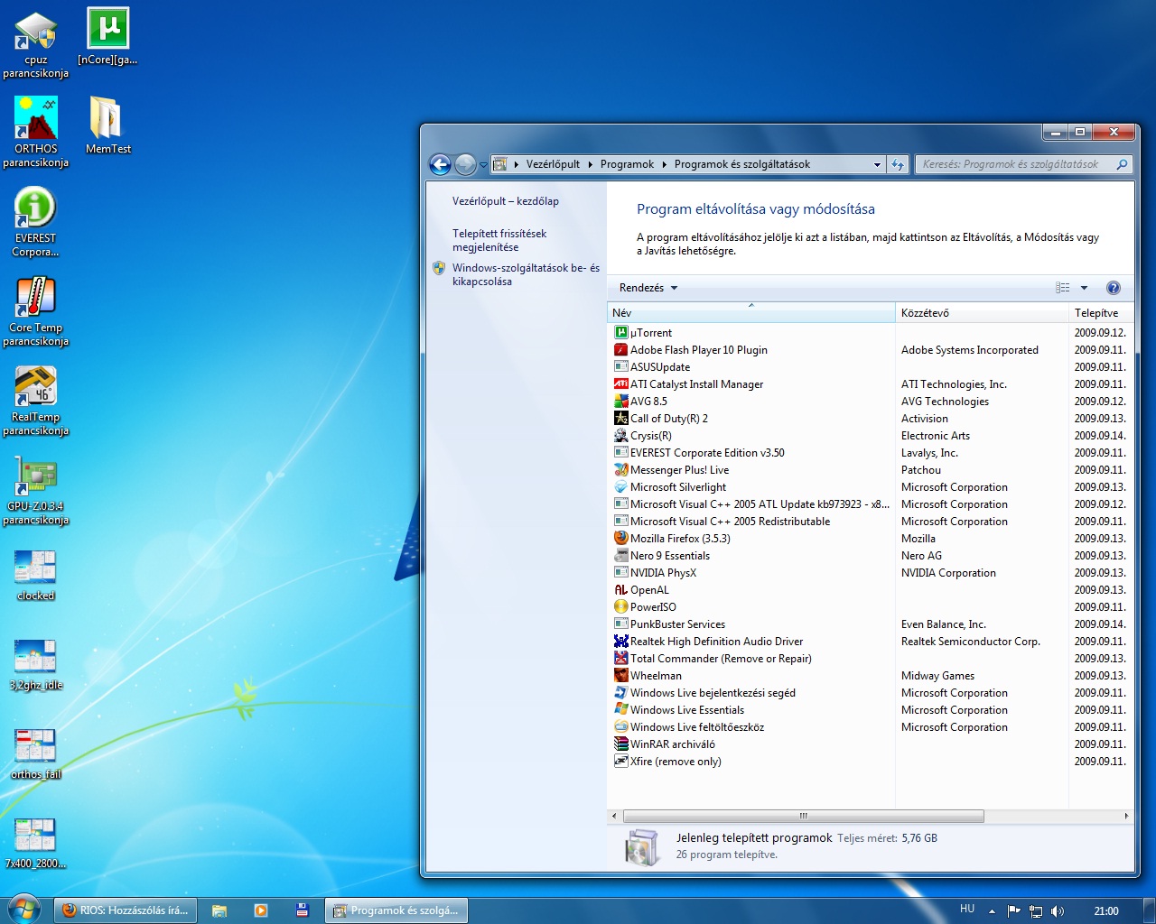Click the Programok breadcrumb
This screenshot has width=1156, height=924.
pyautogui.click(x=627, y=164)
